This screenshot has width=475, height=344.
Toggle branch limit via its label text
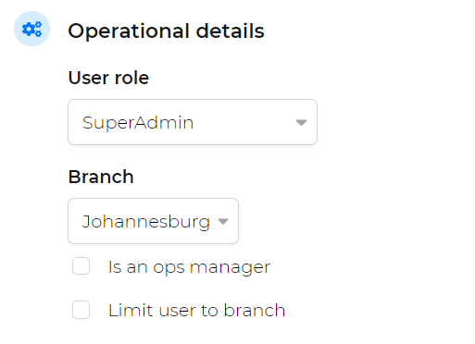(x=196, y=310)
